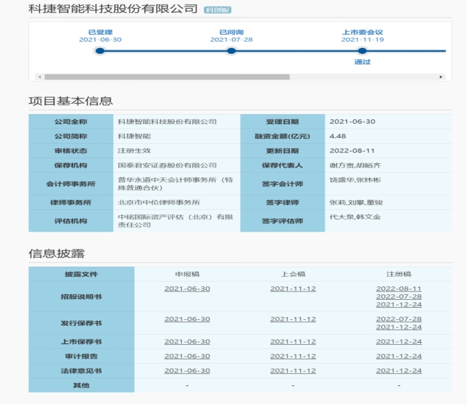Click company full name value 科捷智能科技股份有限公司 in table
467x405 pixels.
click(x=167, y=122)
